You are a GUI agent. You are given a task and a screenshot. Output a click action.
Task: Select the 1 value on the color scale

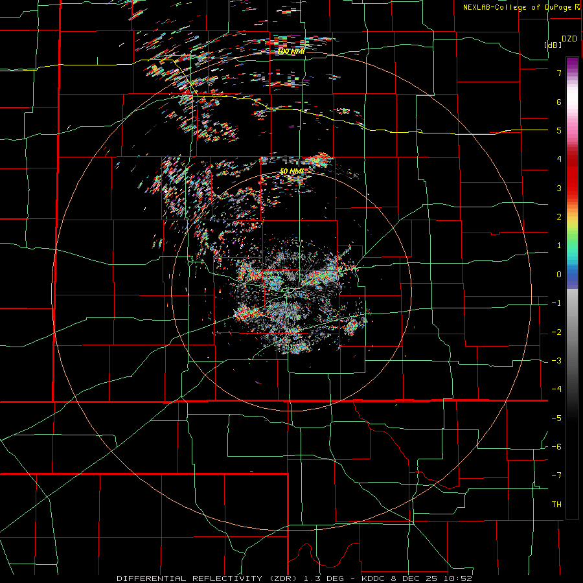point(559,246)
